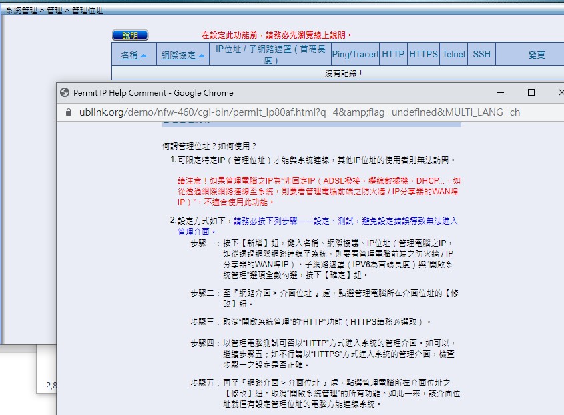Close the Permit IP Help Comment popup
564x415 pixels.
[559, 93]
